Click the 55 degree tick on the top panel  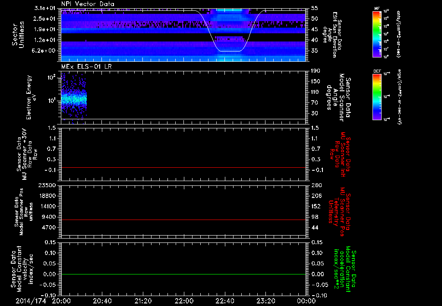[315, 8]
